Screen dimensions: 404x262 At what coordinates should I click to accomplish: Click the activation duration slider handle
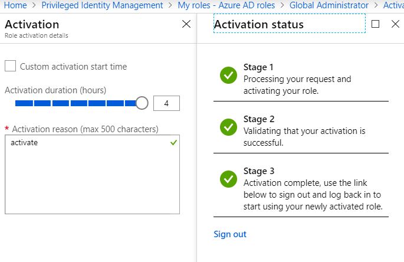coord(142,103)
